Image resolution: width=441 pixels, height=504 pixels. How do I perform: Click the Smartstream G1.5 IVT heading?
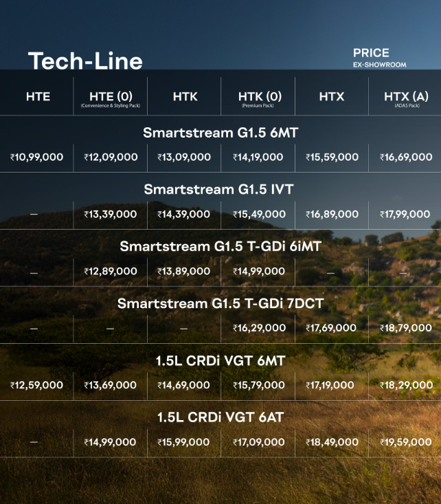click(220, 189)
